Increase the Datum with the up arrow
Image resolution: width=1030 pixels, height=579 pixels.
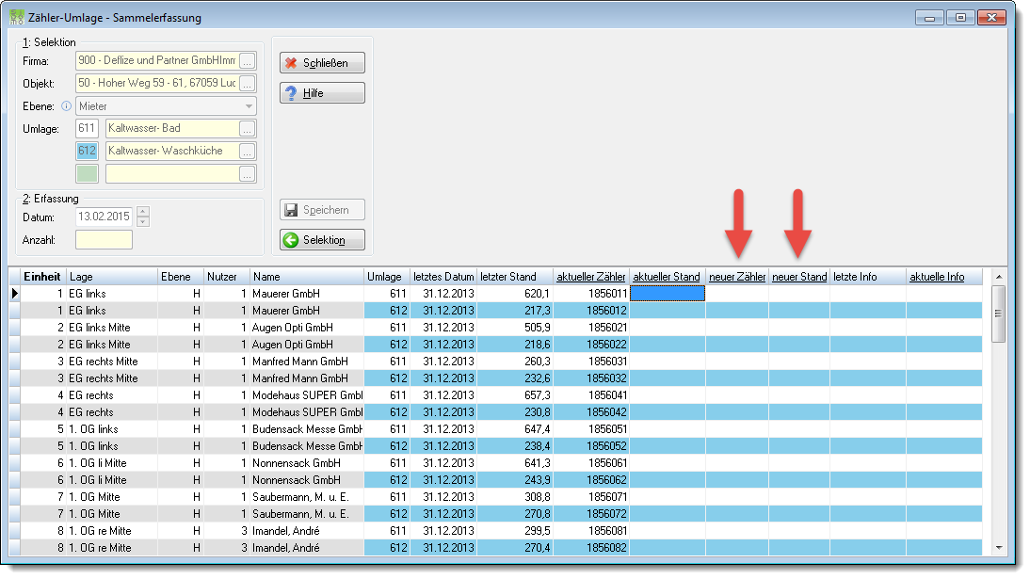143,212
